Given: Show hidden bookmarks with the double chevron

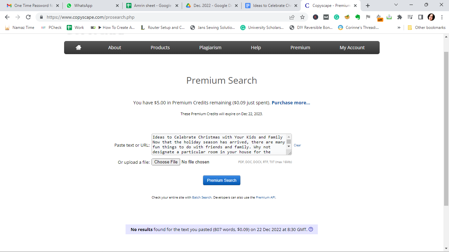Looking at the screenshot, I should coord(399,28).
